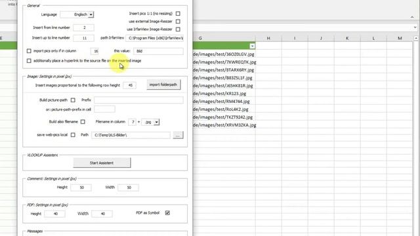The height and width of the screenshot is (236, 420).
Task: Click the Insert up to line number field
Action: [83, 38]
